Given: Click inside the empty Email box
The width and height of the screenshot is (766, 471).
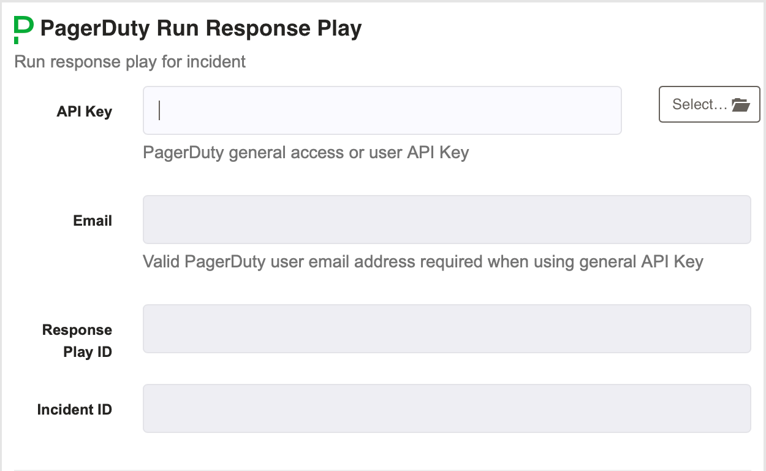Looking at the screenshot, I should click(x=447, y=219).
